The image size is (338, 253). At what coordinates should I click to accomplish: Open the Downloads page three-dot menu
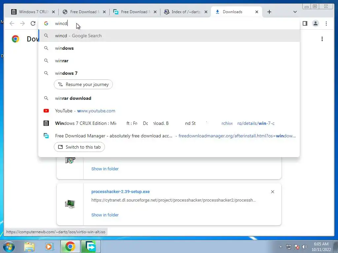point(322,39)
